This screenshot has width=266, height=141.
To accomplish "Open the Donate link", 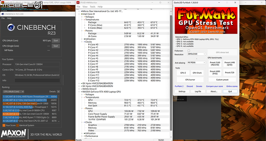I will 199,86.
